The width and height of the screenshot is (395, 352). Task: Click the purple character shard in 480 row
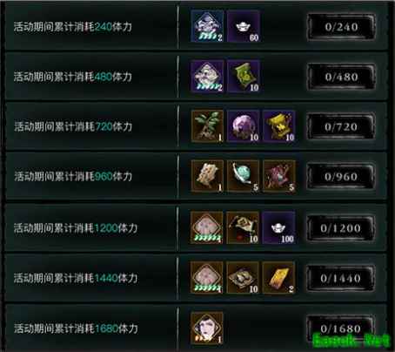[207, 77]
